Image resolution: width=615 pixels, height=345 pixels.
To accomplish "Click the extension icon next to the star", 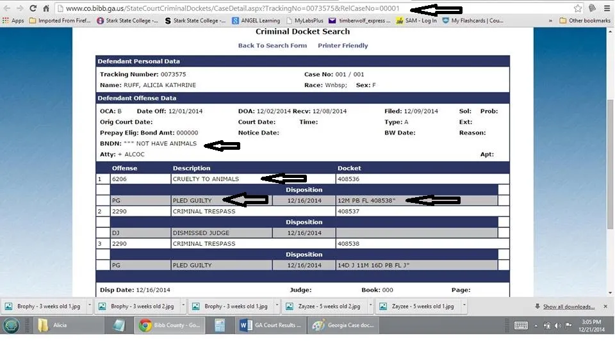I will tap(592, 8).
